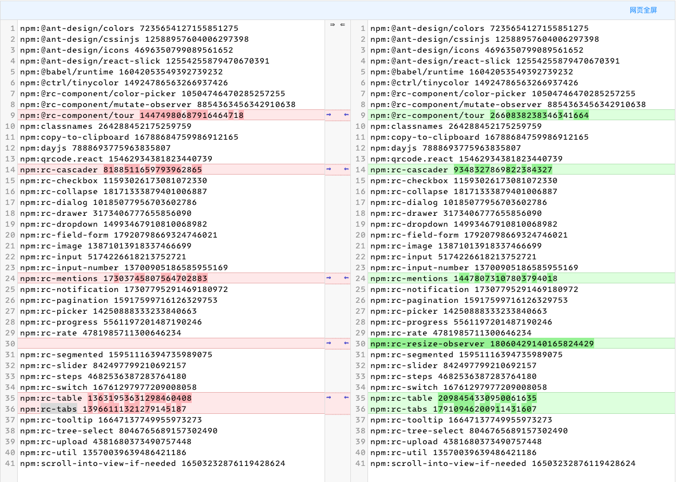Screen dimensions: 676x482
Task: Push empty line 30 to right with arrow
Action: click(x=329, y=343)
